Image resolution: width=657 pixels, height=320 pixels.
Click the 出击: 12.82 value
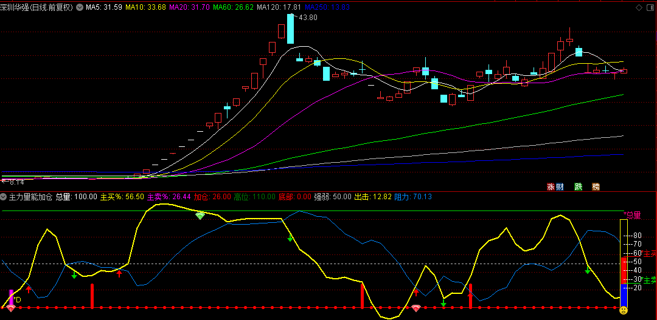(x=373, y=196)
